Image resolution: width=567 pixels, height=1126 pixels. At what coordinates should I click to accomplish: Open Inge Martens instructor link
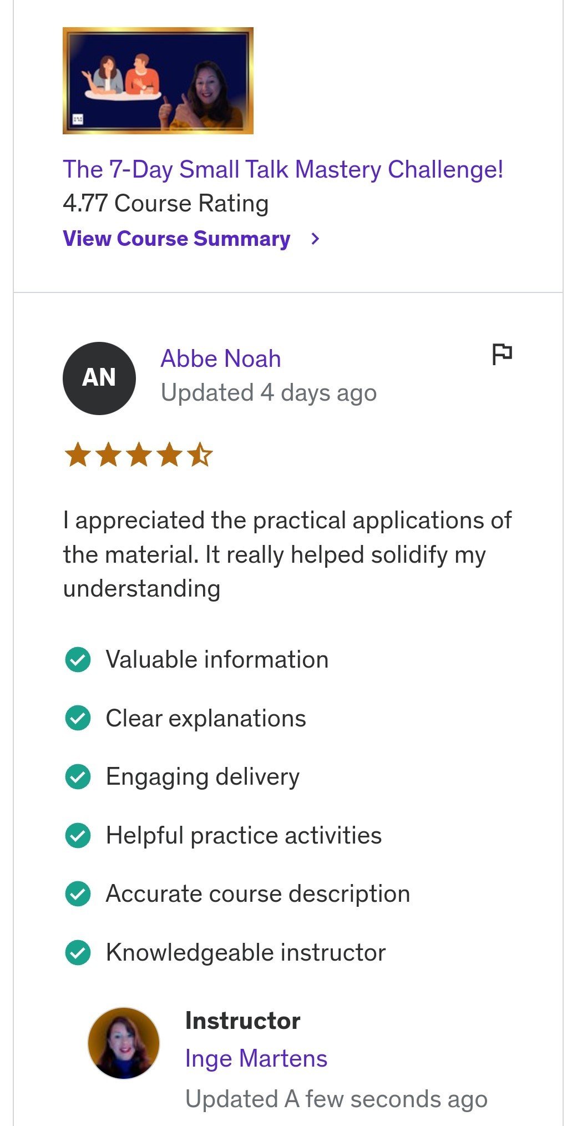tap(256, 1058)
